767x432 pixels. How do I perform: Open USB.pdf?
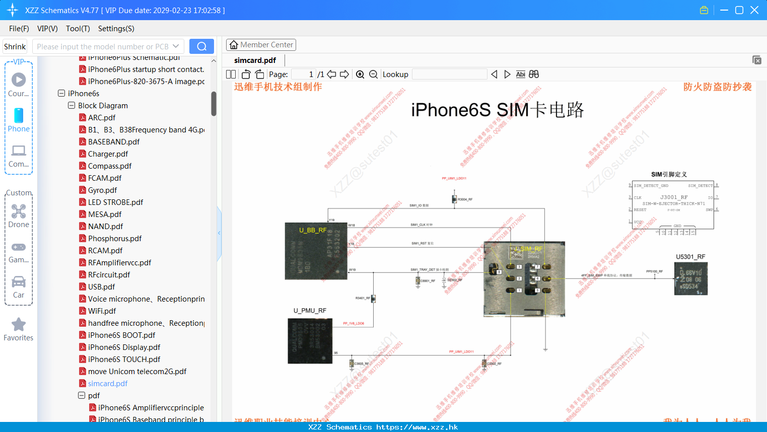point(102,286)
